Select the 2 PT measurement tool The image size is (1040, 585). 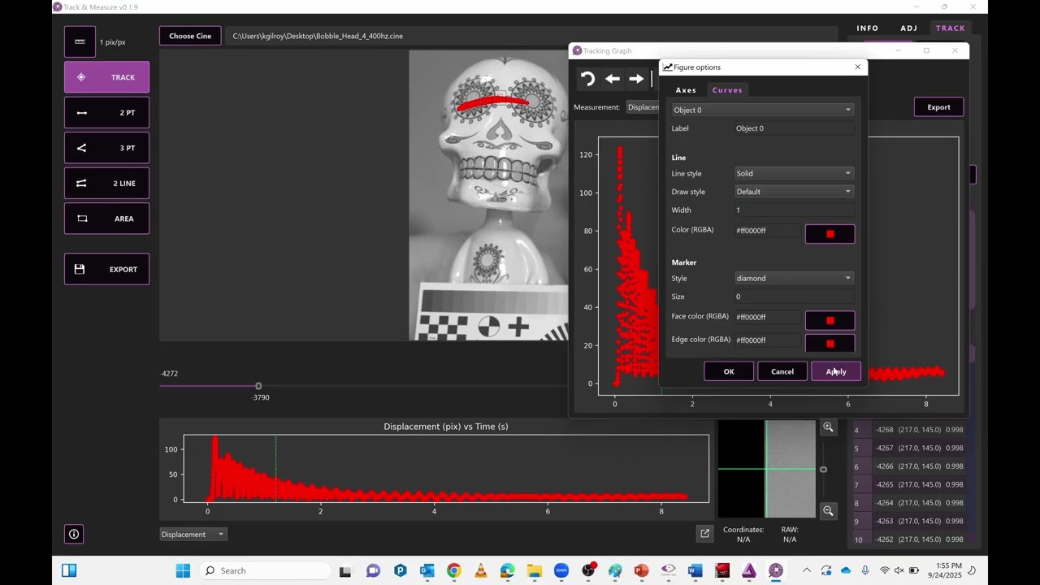pyautogui.click(x=106, y=113)
